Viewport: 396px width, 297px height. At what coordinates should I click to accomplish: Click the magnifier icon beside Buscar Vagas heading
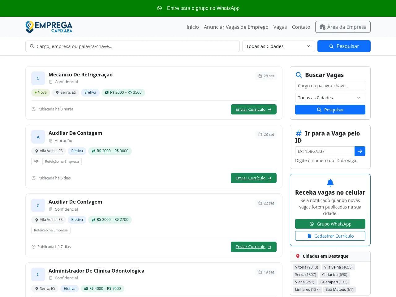tap(299, 75)
